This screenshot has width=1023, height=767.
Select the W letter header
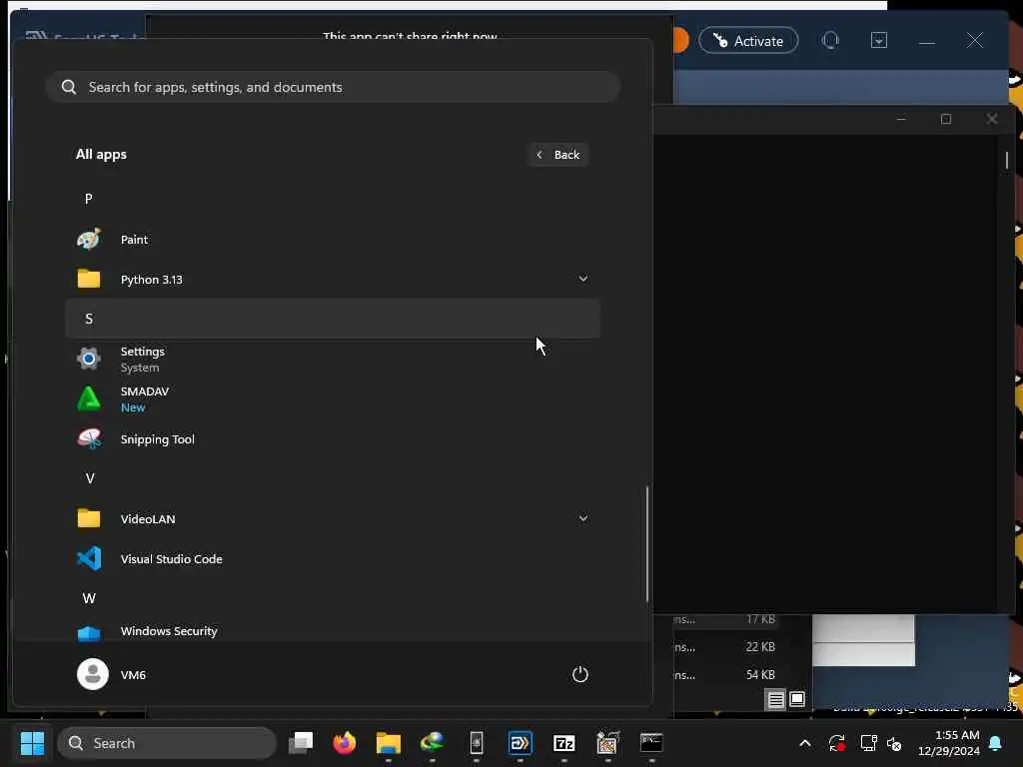(89, 599)
